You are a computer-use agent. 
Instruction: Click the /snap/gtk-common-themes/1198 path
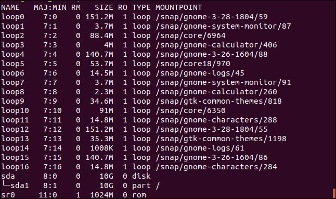pos(221,139)
